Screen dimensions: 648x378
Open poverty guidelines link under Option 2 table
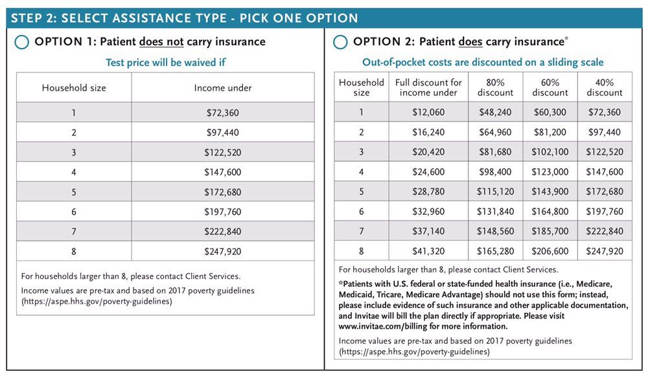click(415, 351)
